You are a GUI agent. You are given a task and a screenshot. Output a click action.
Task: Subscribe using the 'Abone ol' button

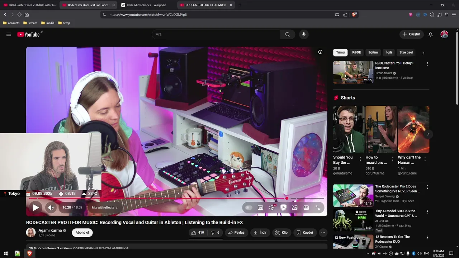tap(82, 233)
